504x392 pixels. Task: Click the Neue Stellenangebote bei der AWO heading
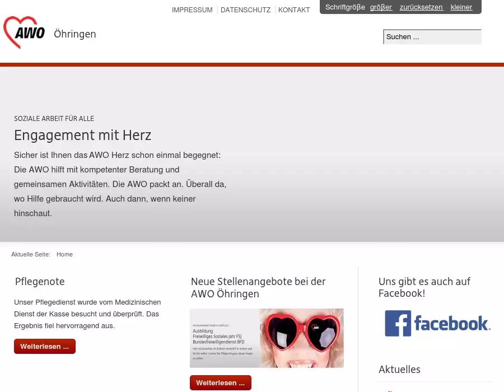(258, 287)
